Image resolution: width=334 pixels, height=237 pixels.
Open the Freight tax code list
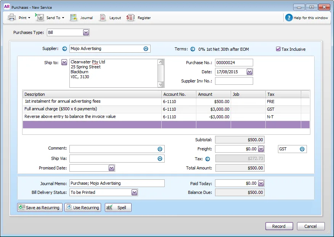(x=302, y=149)
